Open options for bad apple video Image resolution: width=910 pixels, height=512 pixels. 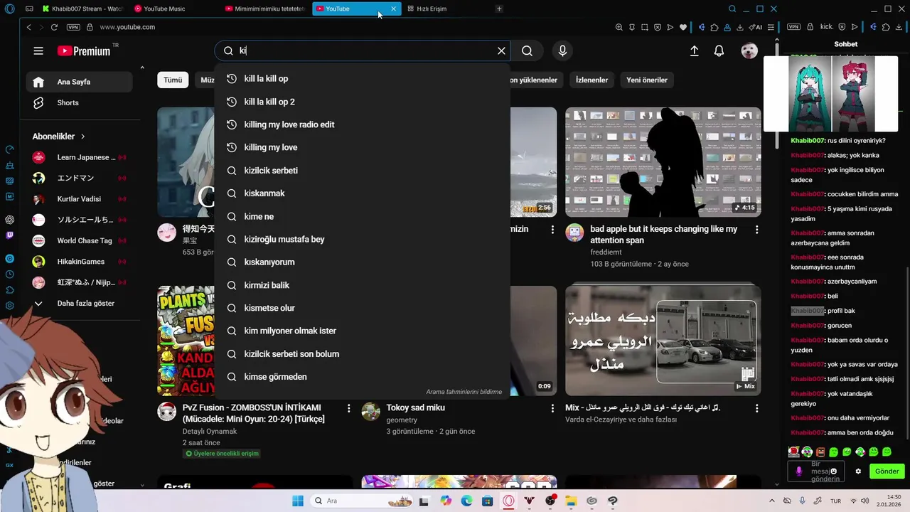pos(756,230)
